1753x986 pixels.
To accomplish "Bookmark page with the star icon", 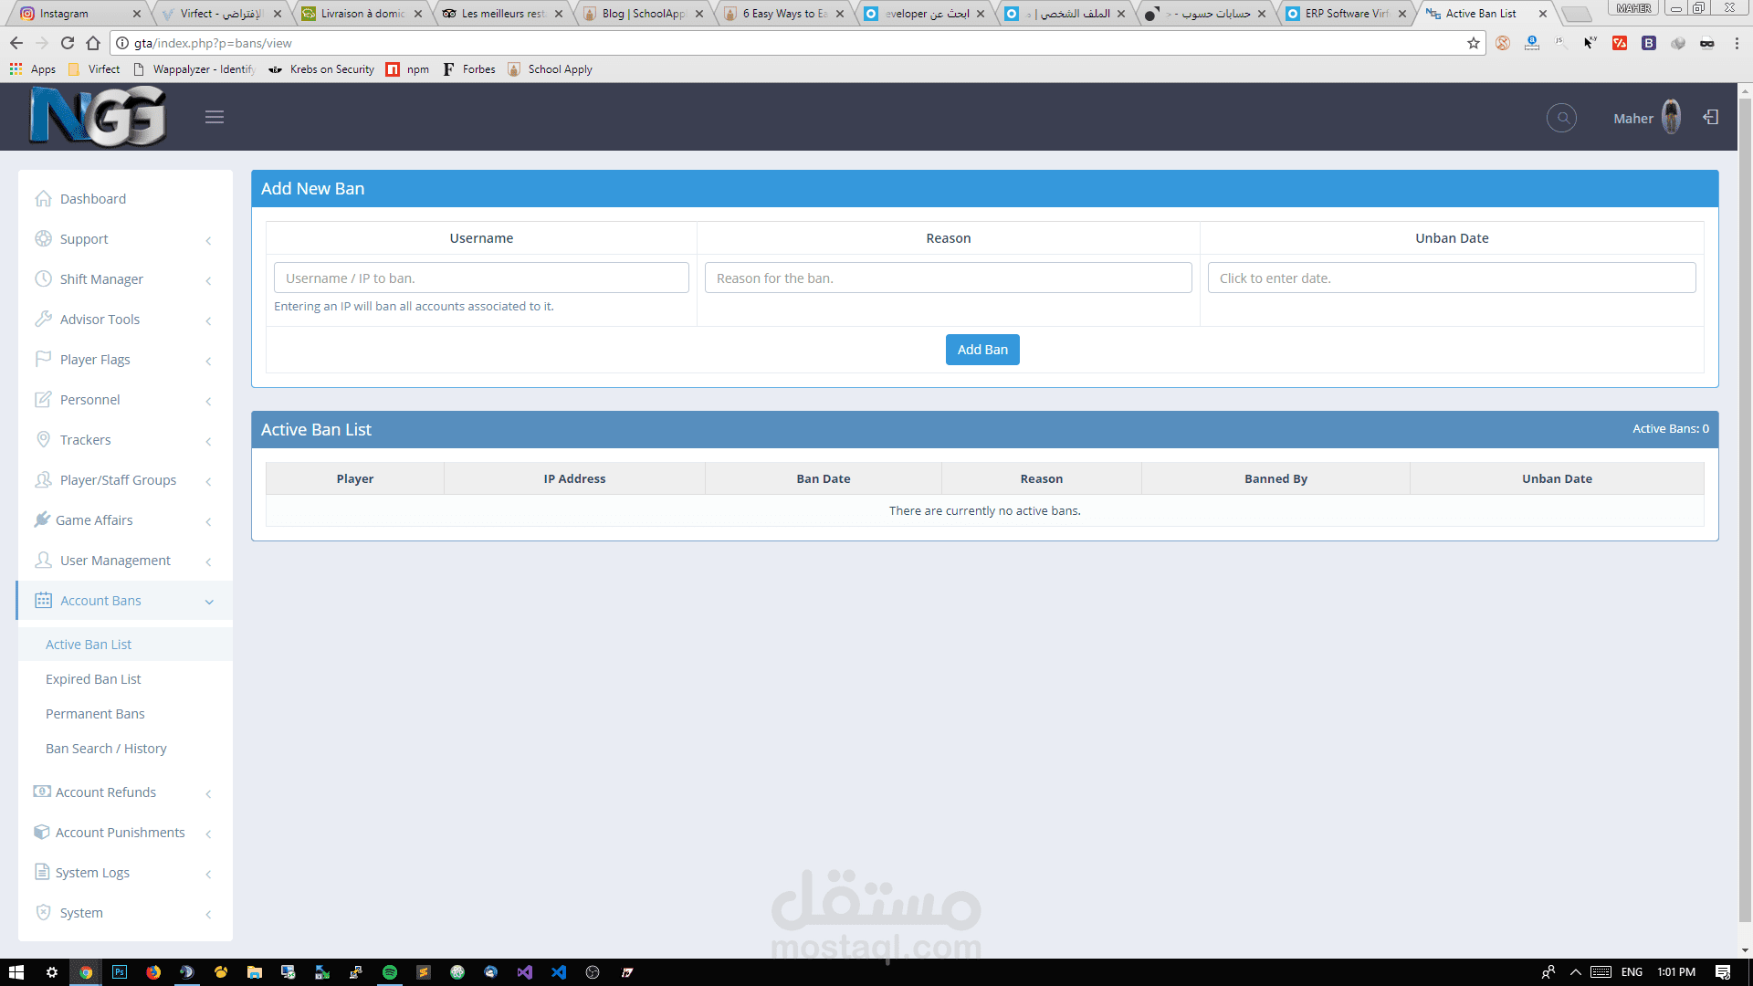I will coord(1474,43).
